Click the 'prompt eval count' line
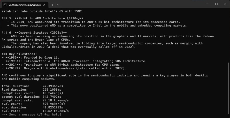This screenshot has width=230, height=118. pos(32,93)
